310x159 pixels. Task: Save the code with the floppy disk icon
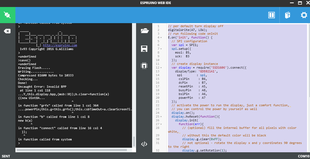144,48
